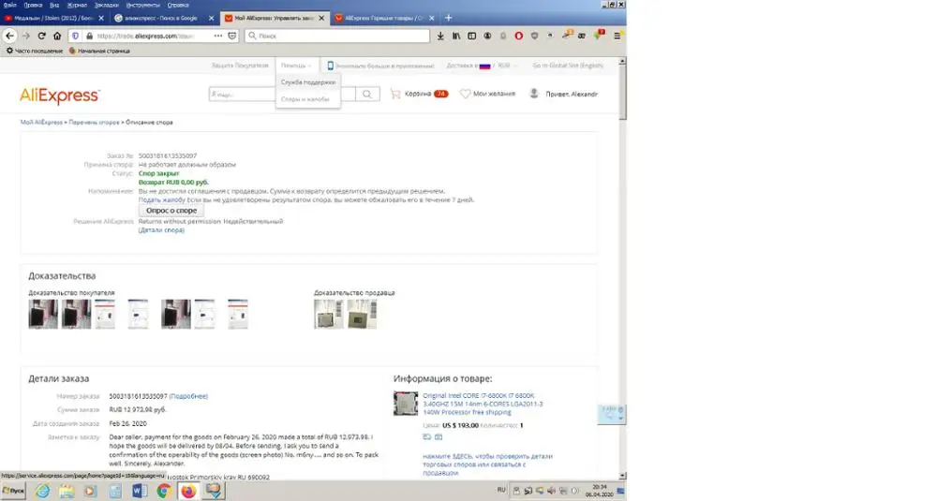Image resolution: width=937 pixels, height=501 pixels.
Task: Open the media player icon in the taskbar
Action: pos(90,491)
